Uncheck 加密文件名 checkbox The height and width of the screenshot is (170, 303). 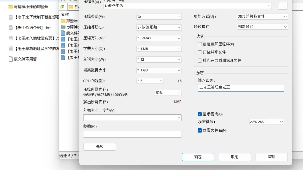pos(200,130)
